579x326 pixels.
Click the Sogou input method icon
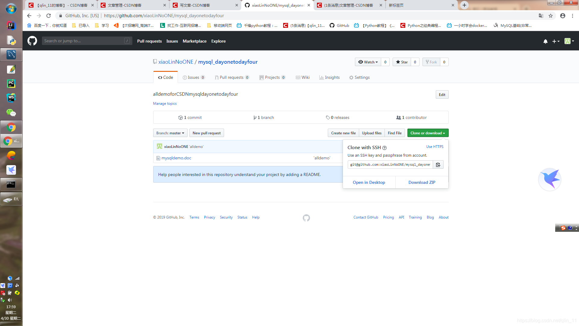pyautogui.click(x=563, y=228)
